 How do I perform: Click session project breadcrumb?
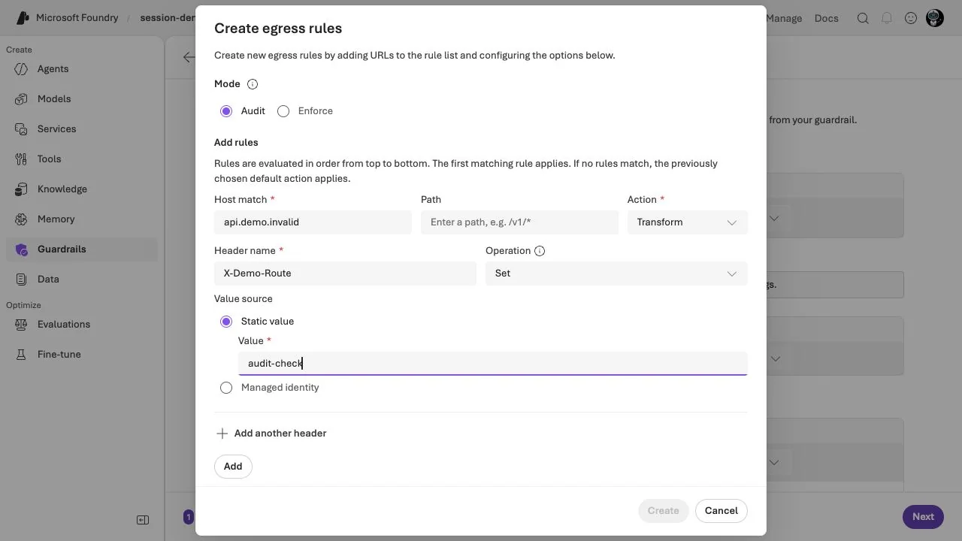tap(168, 18)
